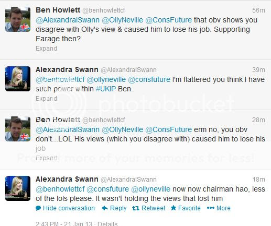Expand the 56m Ben Howlett tweet

coord(47,49)
